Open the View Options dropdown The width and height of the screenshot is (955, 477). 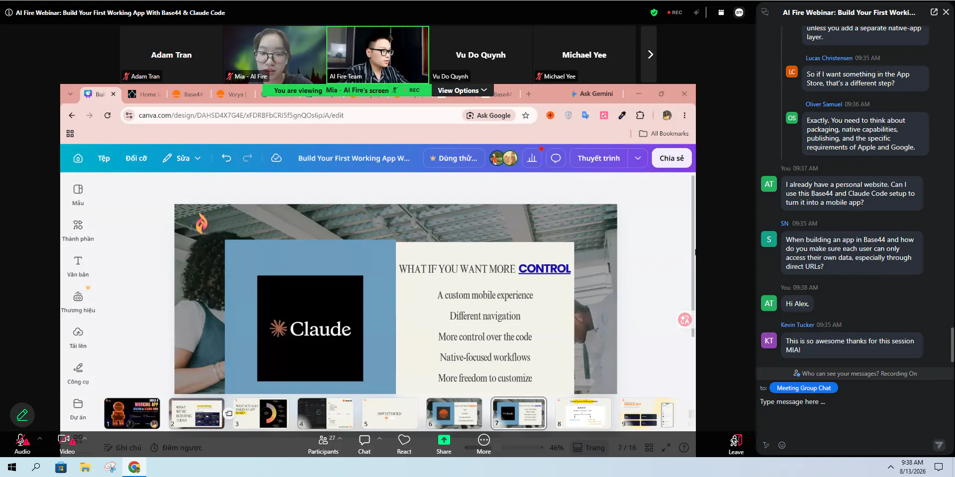[x=462, y=90]
